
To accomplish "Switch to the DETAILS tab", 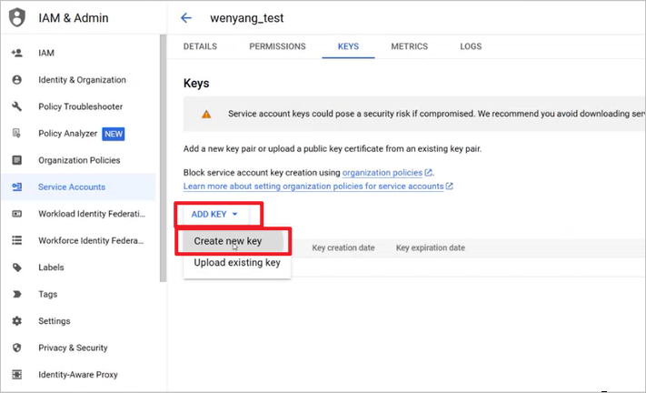I will (200, 46).
